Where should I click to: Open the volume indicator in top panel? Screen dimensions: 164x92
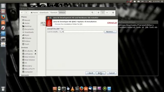pyautogui.click(x=150, y=2)
